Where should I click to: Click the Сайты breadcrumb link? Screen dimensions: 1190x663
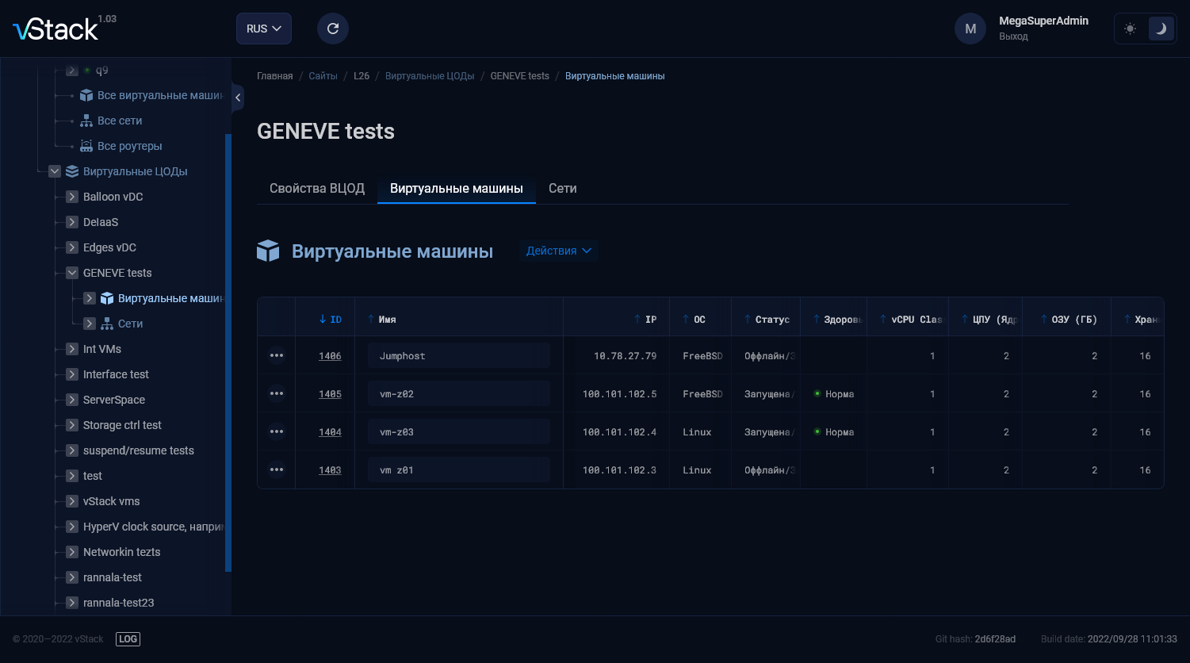coord(323,76)
